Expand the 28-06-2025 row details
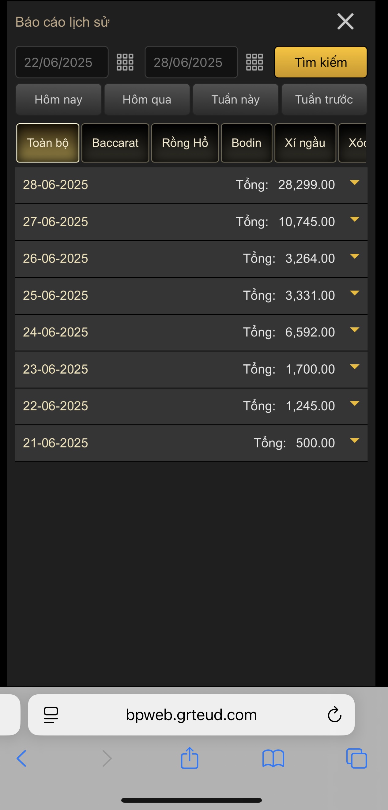Screen dimensions: 388x810 tap(354, 183)
